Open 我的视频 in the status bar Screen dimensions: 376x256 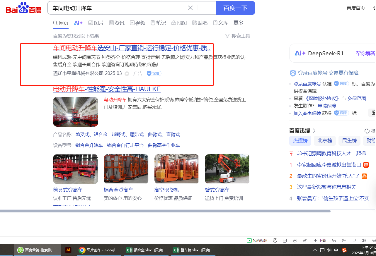tap(257, 240)
